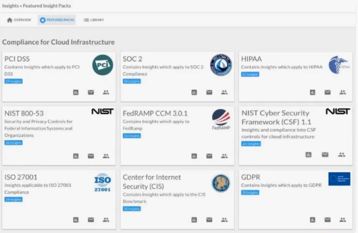
Task: Switch to the Library tab
Action: (x=94, y=20)
